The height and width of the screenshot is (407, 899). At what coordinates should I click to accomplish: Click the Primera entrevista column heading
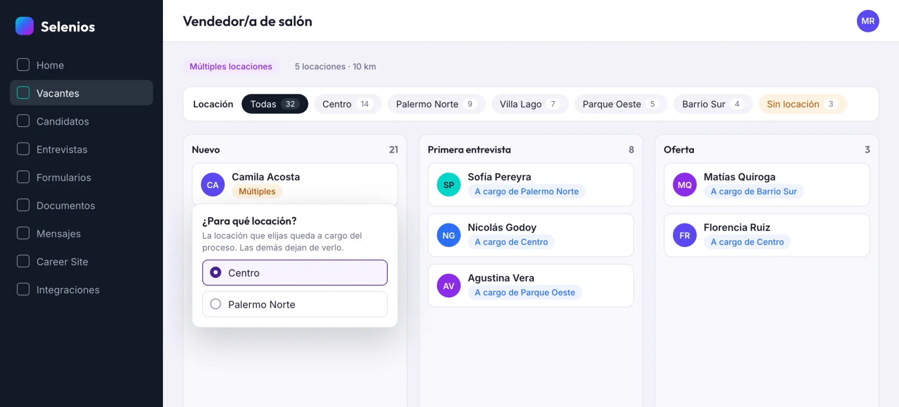[x=469, y=150]
